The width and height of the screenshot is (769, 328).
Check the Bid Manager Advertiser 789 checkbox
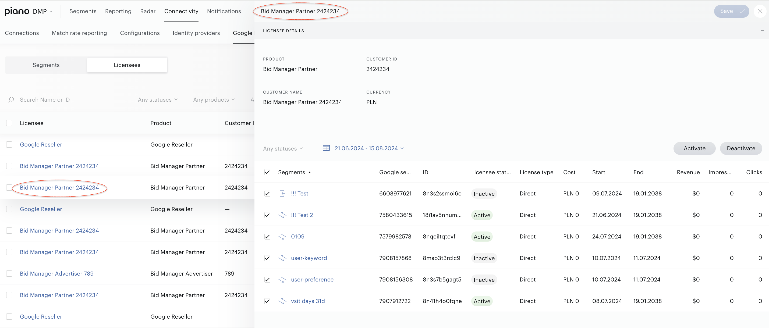9,273
